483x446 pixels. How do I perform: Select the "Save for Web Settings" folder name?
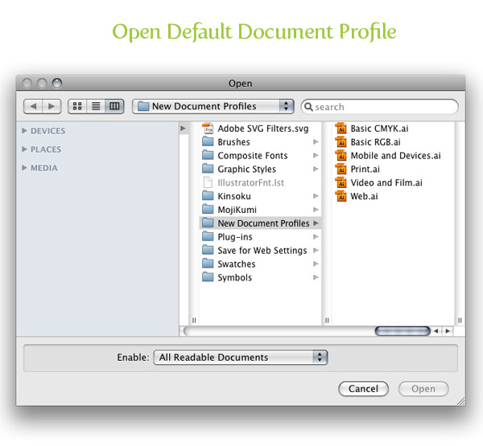pyautogui.click(x=262, y=251)
